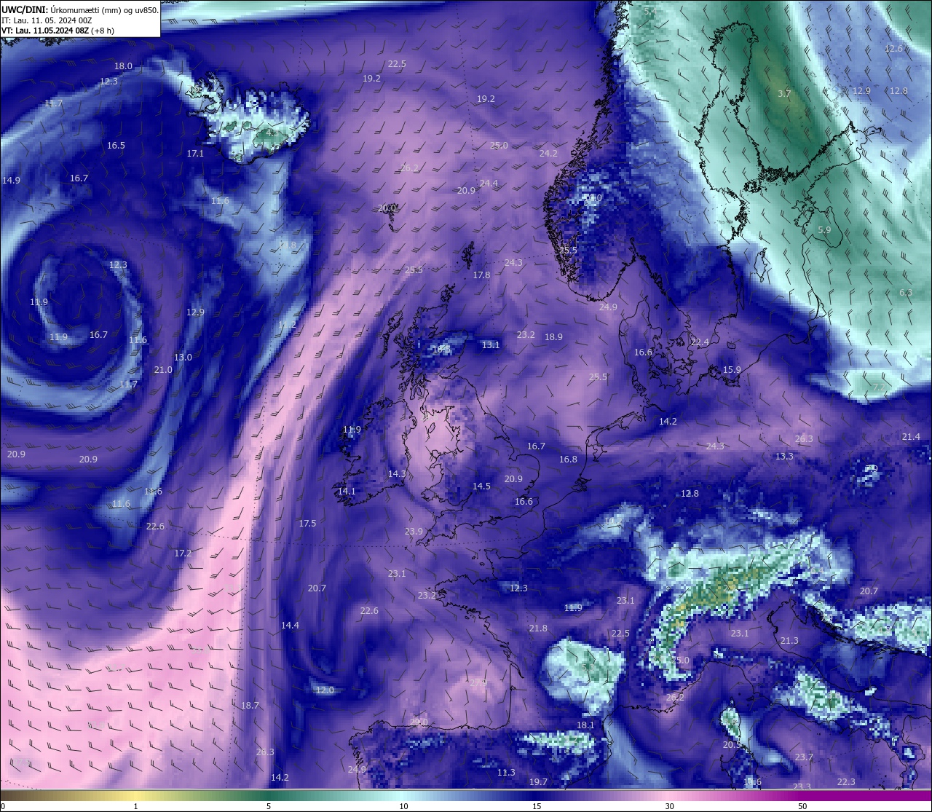The image size is (932, 812).
Task: Click the '13.0' value in the Atlantic low
Action: click(183, 358)
